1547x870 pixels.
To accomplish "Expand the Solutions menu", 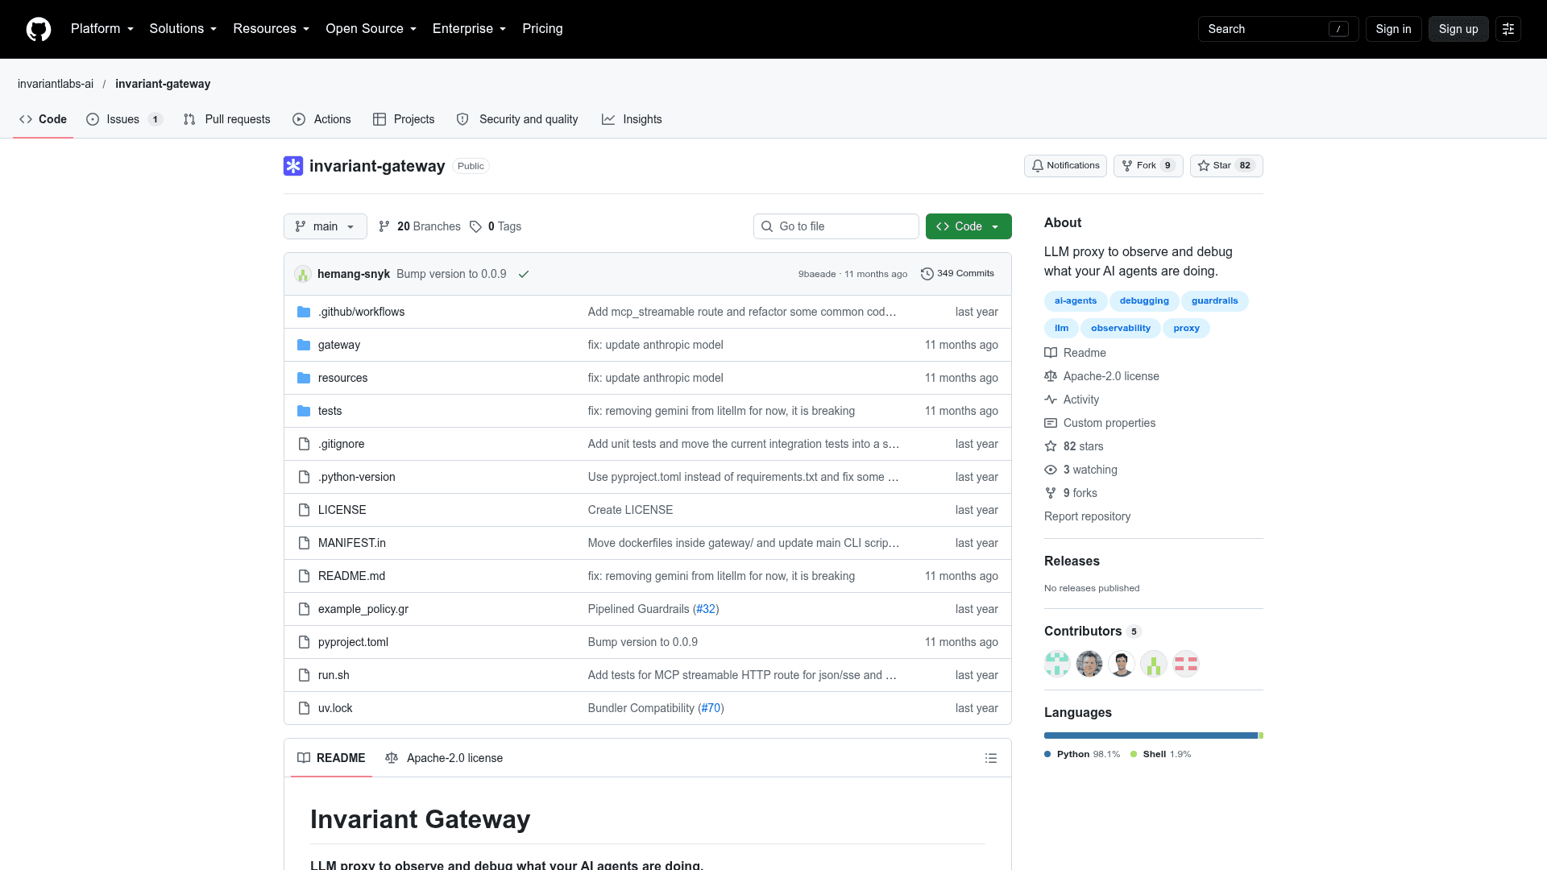I will [x=183, y=29].
